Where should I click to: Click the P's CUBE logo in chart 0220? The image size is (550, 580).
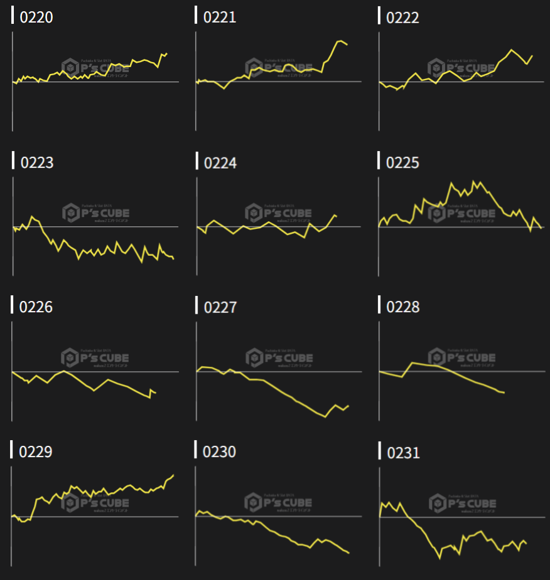tap(95, 66)
